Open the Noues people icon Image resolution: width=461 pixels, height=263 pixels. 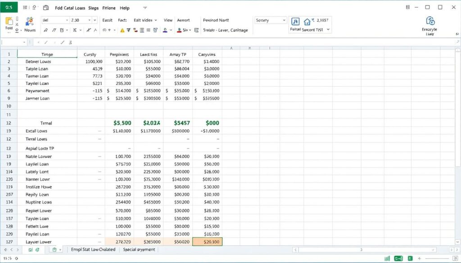pyautogui.click(x=30, y=21)
